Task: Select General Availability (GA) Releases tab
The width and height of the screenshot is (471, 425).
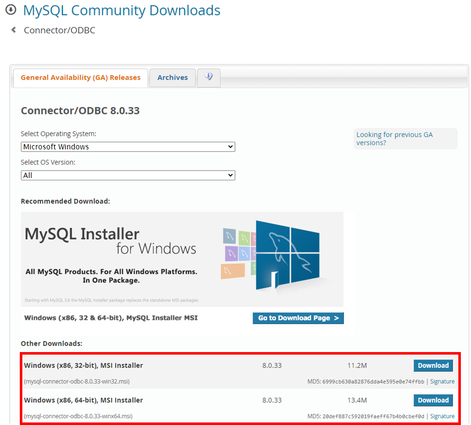Action: [81, 78]
